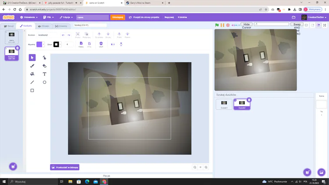Click the bring to front icon

pyautogui.click(x=119, y=35)
